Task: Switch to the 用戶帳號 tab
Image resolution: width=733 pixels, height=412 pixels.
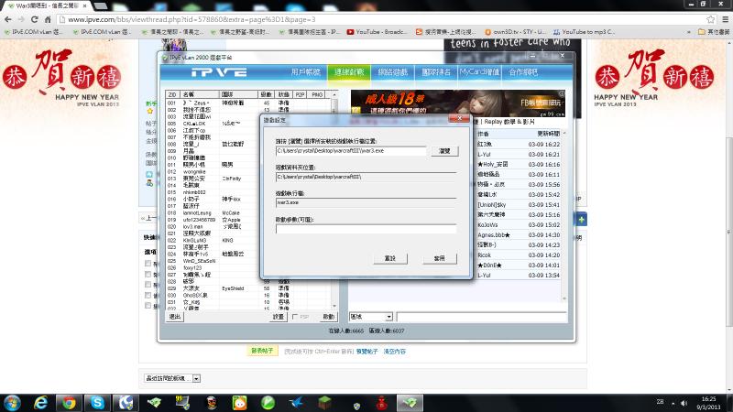Action: click(305, 71)
